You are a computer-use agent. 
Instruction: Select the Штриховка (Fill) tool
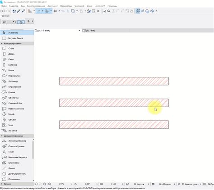[x=16, y=163]
